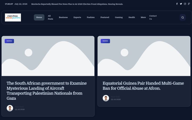Click NEWS badge on the first article
The image size is (192, 120).
point(9,41)
